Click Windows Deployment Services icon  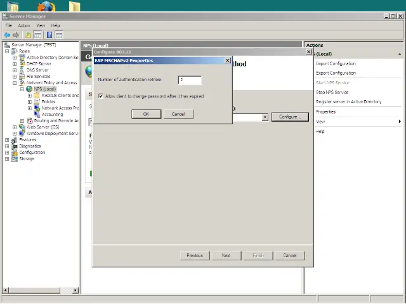tap(22, 134)
